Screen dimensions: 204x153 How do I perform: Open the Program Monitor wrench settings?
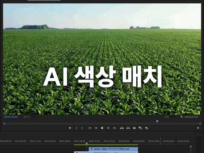[181, 116]
